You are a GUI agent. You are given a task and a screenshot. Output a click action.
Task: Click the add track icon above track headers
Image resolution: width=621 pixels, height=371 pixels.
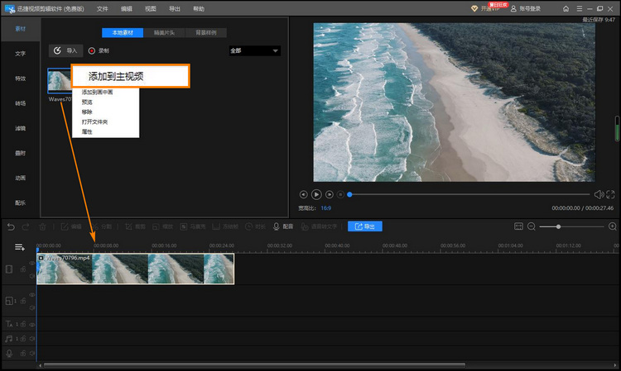[19, 247]
